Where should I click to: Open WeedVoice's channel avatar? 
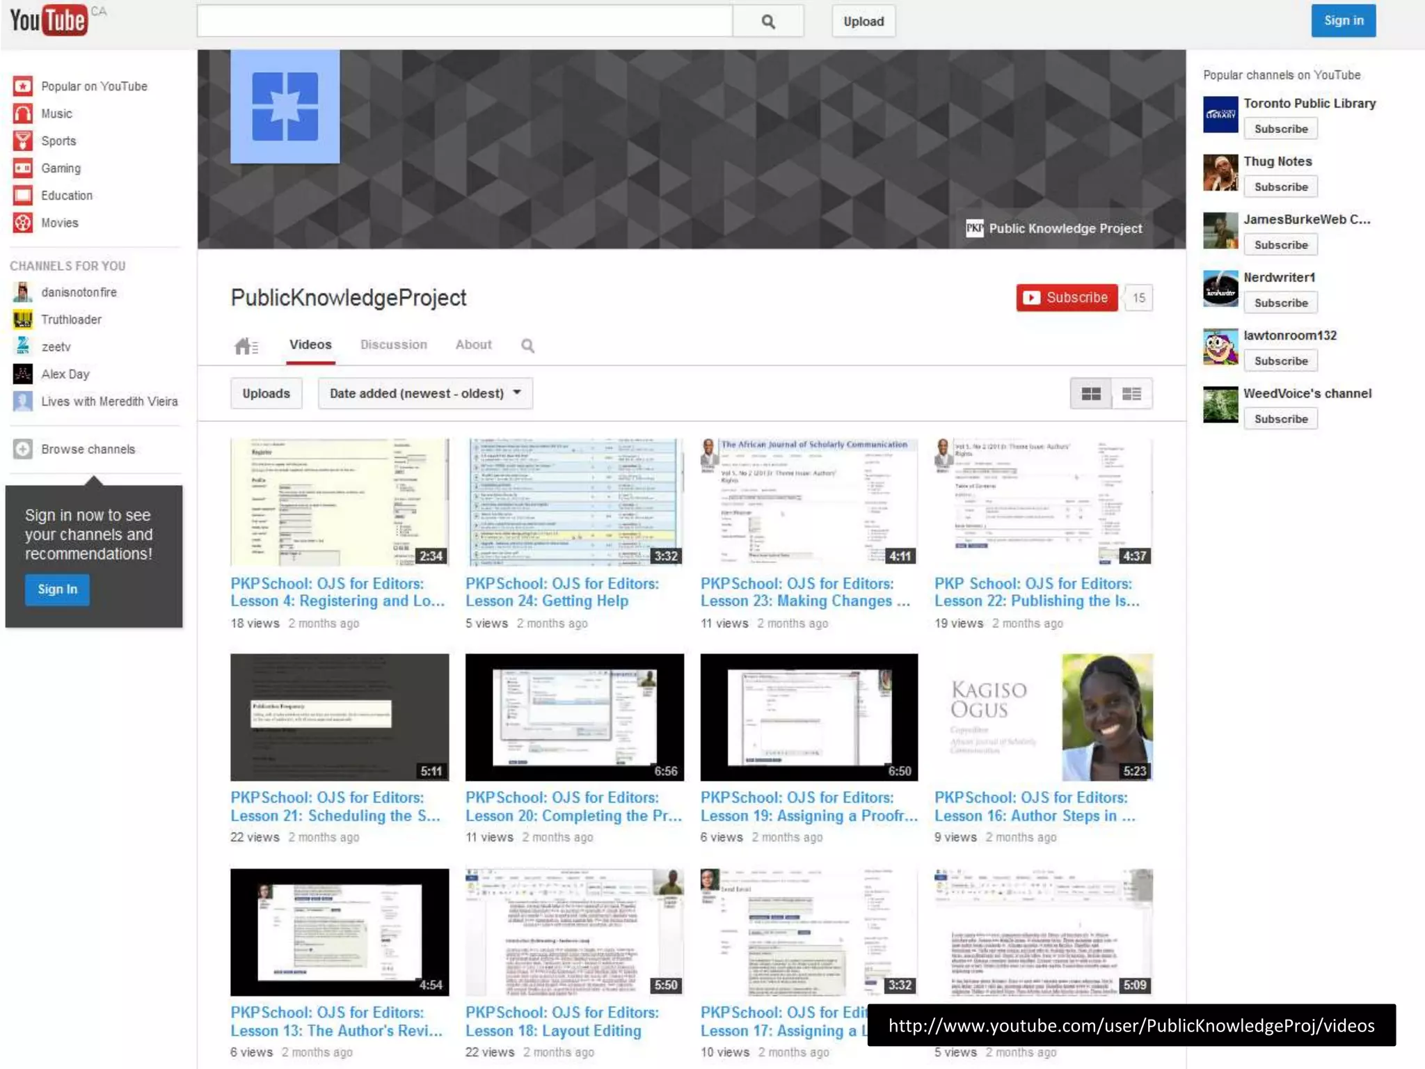[1221, 404]
